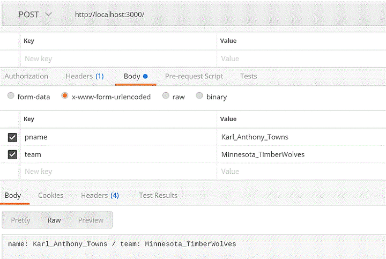The height and width of the screenshot is (259, 386).
Task: Click the Minnesota_TimberWolves value cell
Action: tap(301, 154)
